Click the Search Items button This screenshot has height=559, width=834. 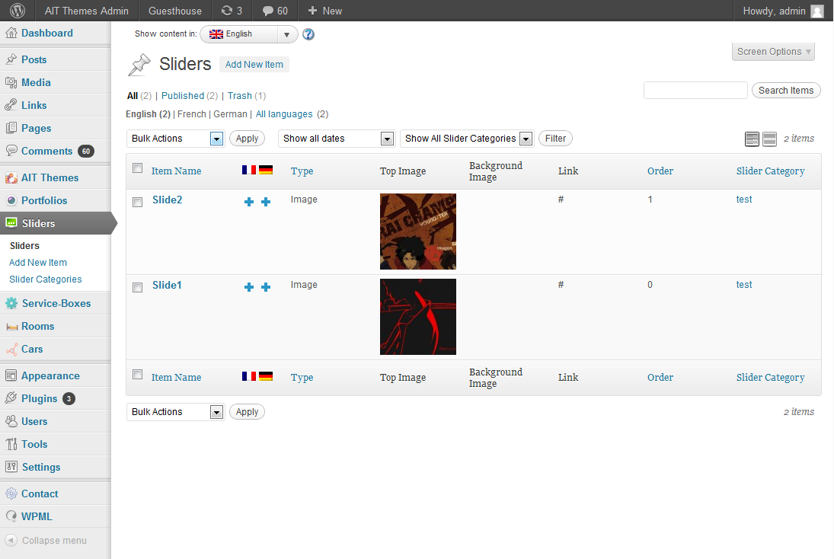pos(786,91)
